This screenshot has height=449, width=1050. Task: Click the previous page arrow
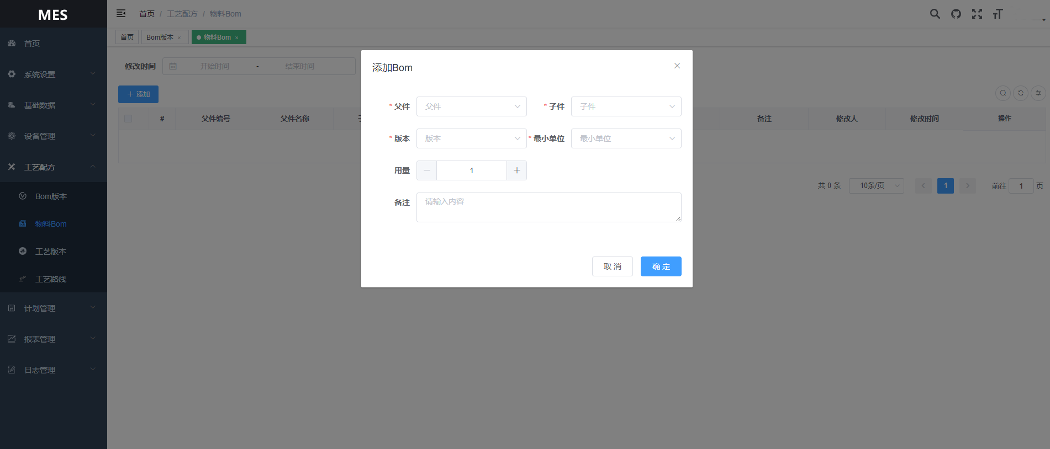924,186
